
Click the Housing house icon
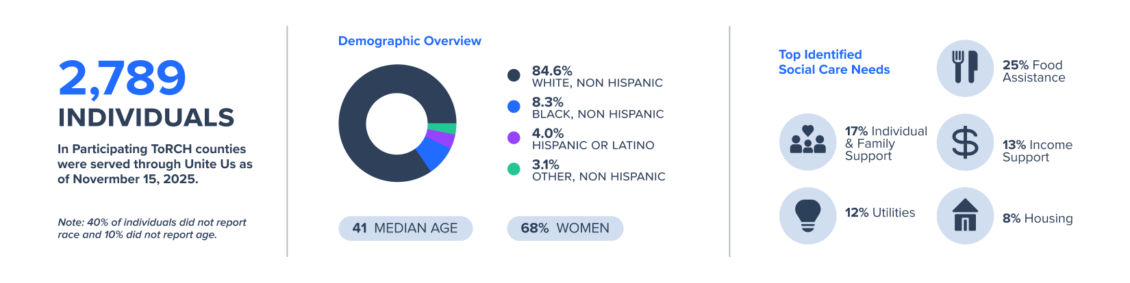point(965,216)
